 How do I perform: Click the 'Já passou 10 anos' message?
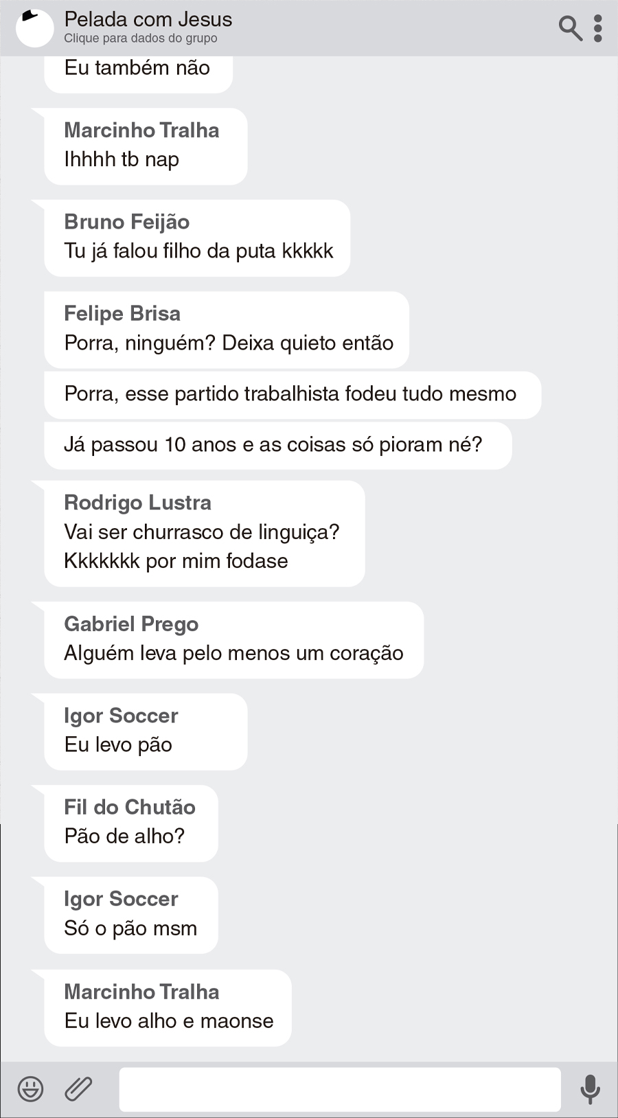click(x=273, y=445)
